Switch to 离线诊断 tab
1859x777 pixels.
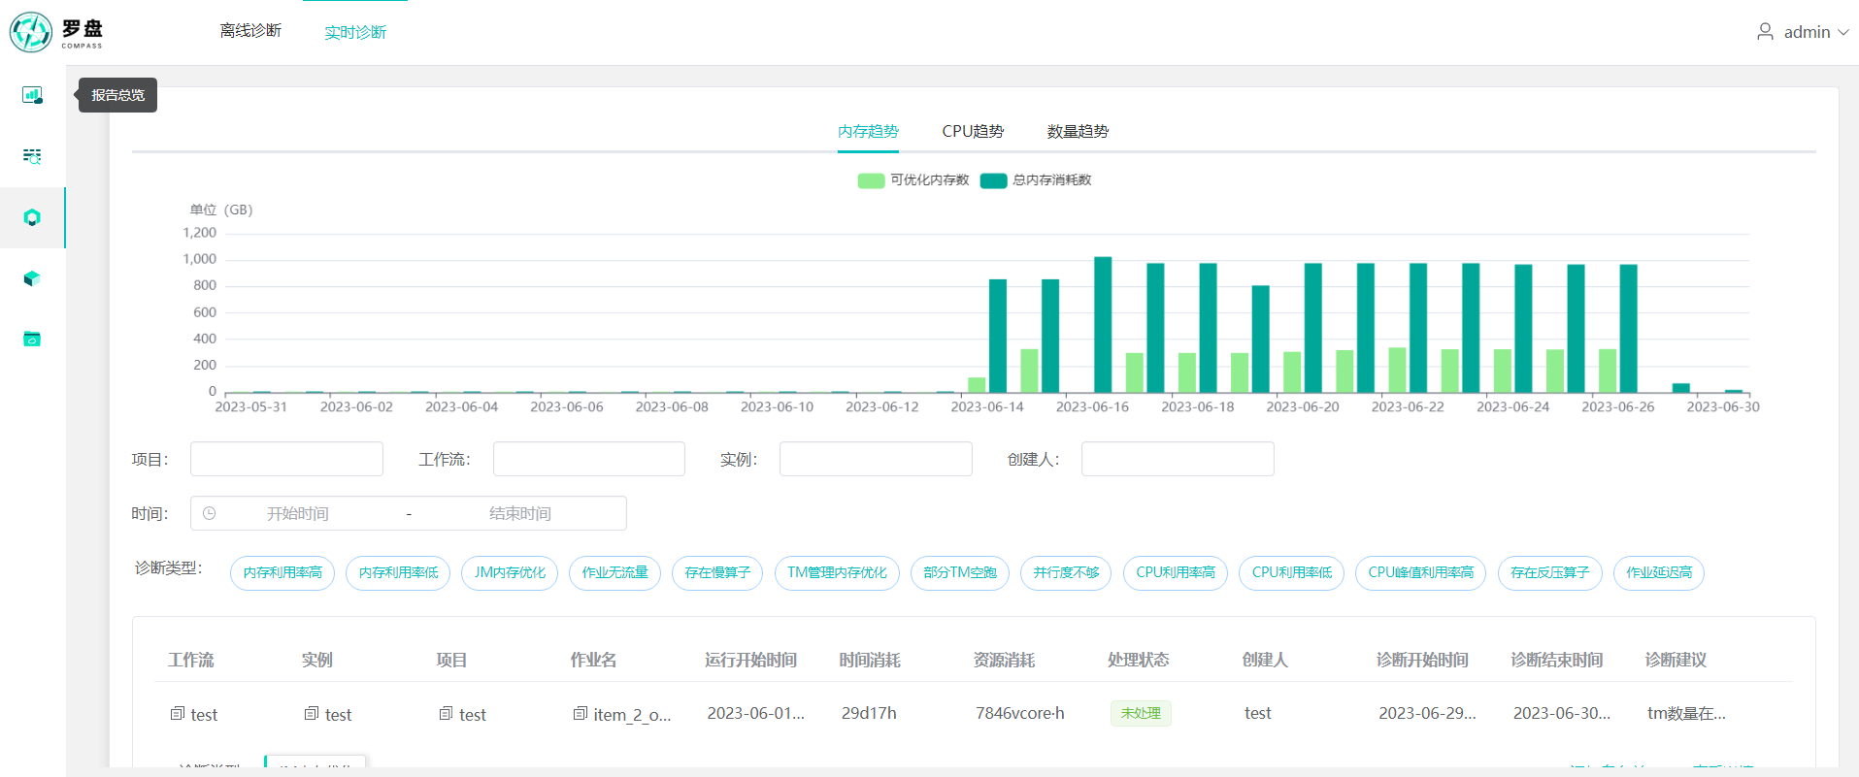(250, 31)
